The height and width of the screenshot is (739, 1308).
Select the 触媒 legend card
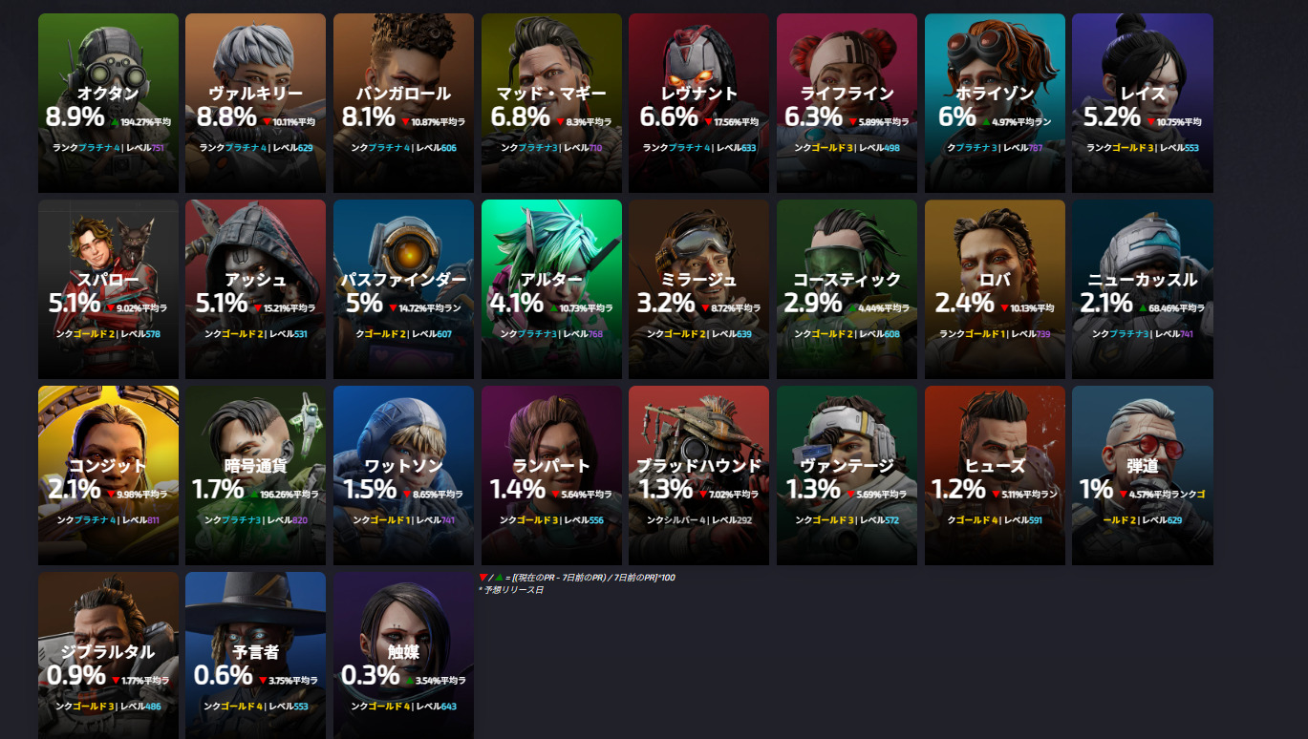coord(403,655)
